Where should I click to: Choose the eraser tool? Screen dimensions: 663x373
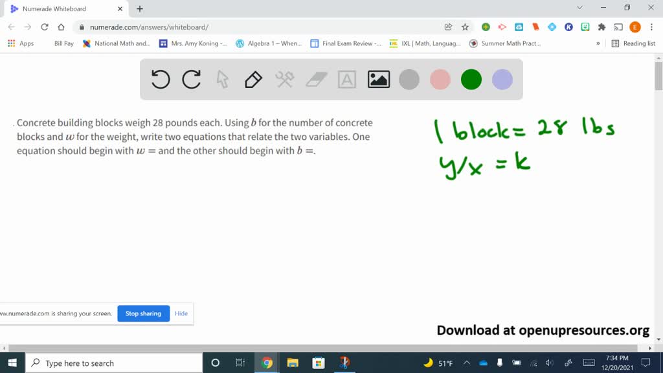click(x=316, y=80)
